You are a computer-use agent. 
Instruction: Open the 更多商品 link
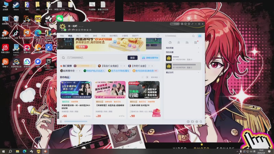pos(155,77)
